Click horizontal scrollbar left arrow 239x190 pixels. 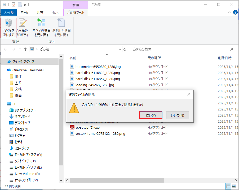pyautogui.click(x=67, y=180)
